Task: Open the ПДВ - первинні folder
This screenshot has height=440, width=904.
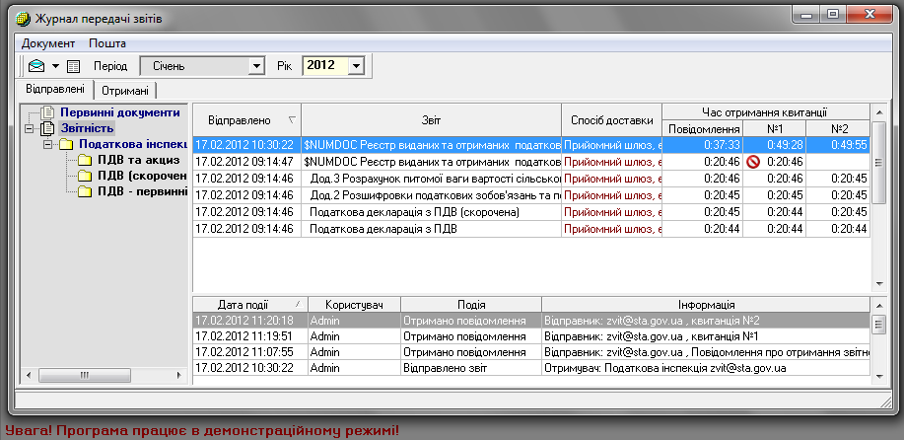Action: point(85,191)
